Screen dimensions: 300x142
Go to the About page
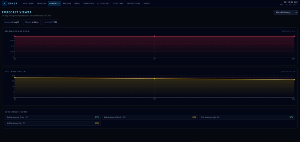(147, 3)
